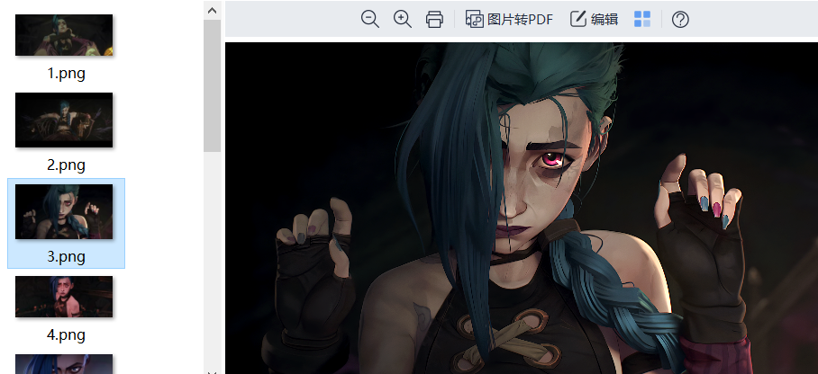Click the zoom out magnifier icon
818x374 pixels.
[x=369, y=19]
